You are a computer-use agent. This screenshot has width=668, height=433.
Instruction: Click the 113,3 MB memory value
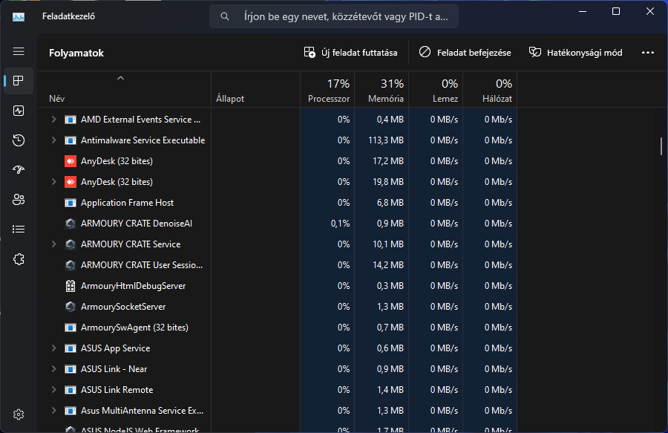[385, 140]
